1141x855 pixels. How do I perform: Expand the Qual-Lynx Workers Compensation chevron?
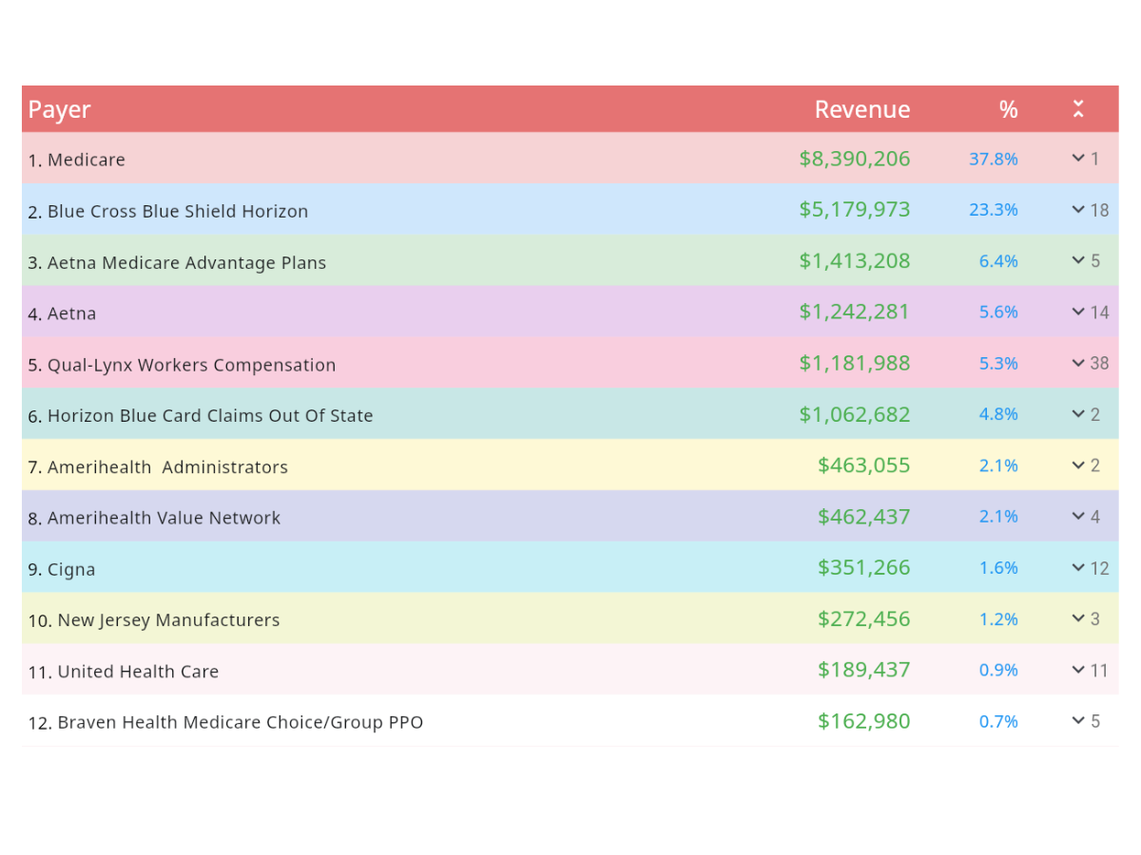click(1078, 363)
